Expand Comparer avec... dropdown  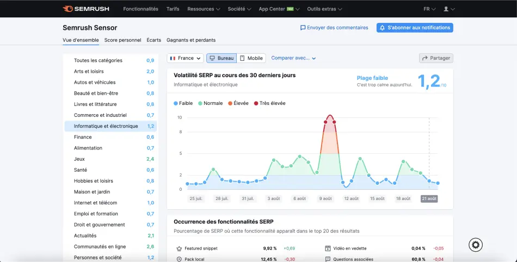tap(293, 58)
